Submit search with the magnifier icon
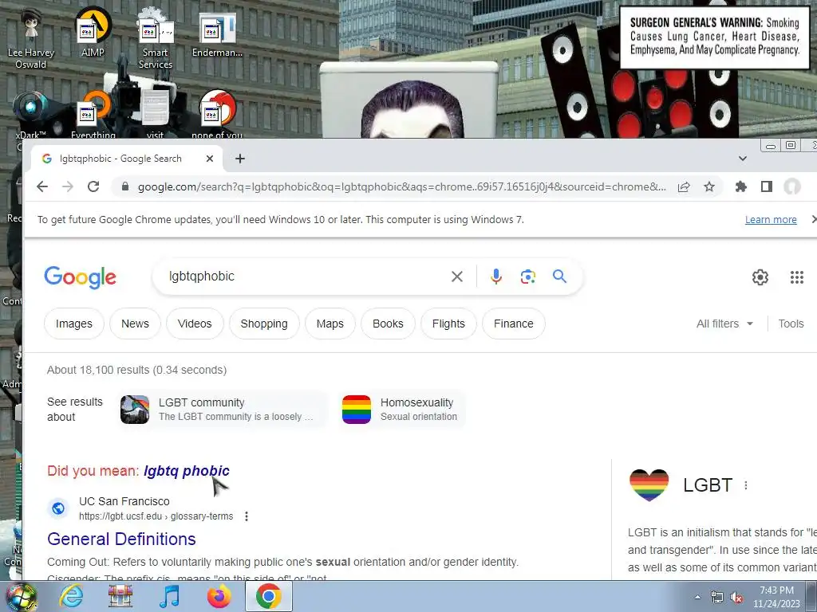Screen dimensions: 817x612 [x=559, y=277]
